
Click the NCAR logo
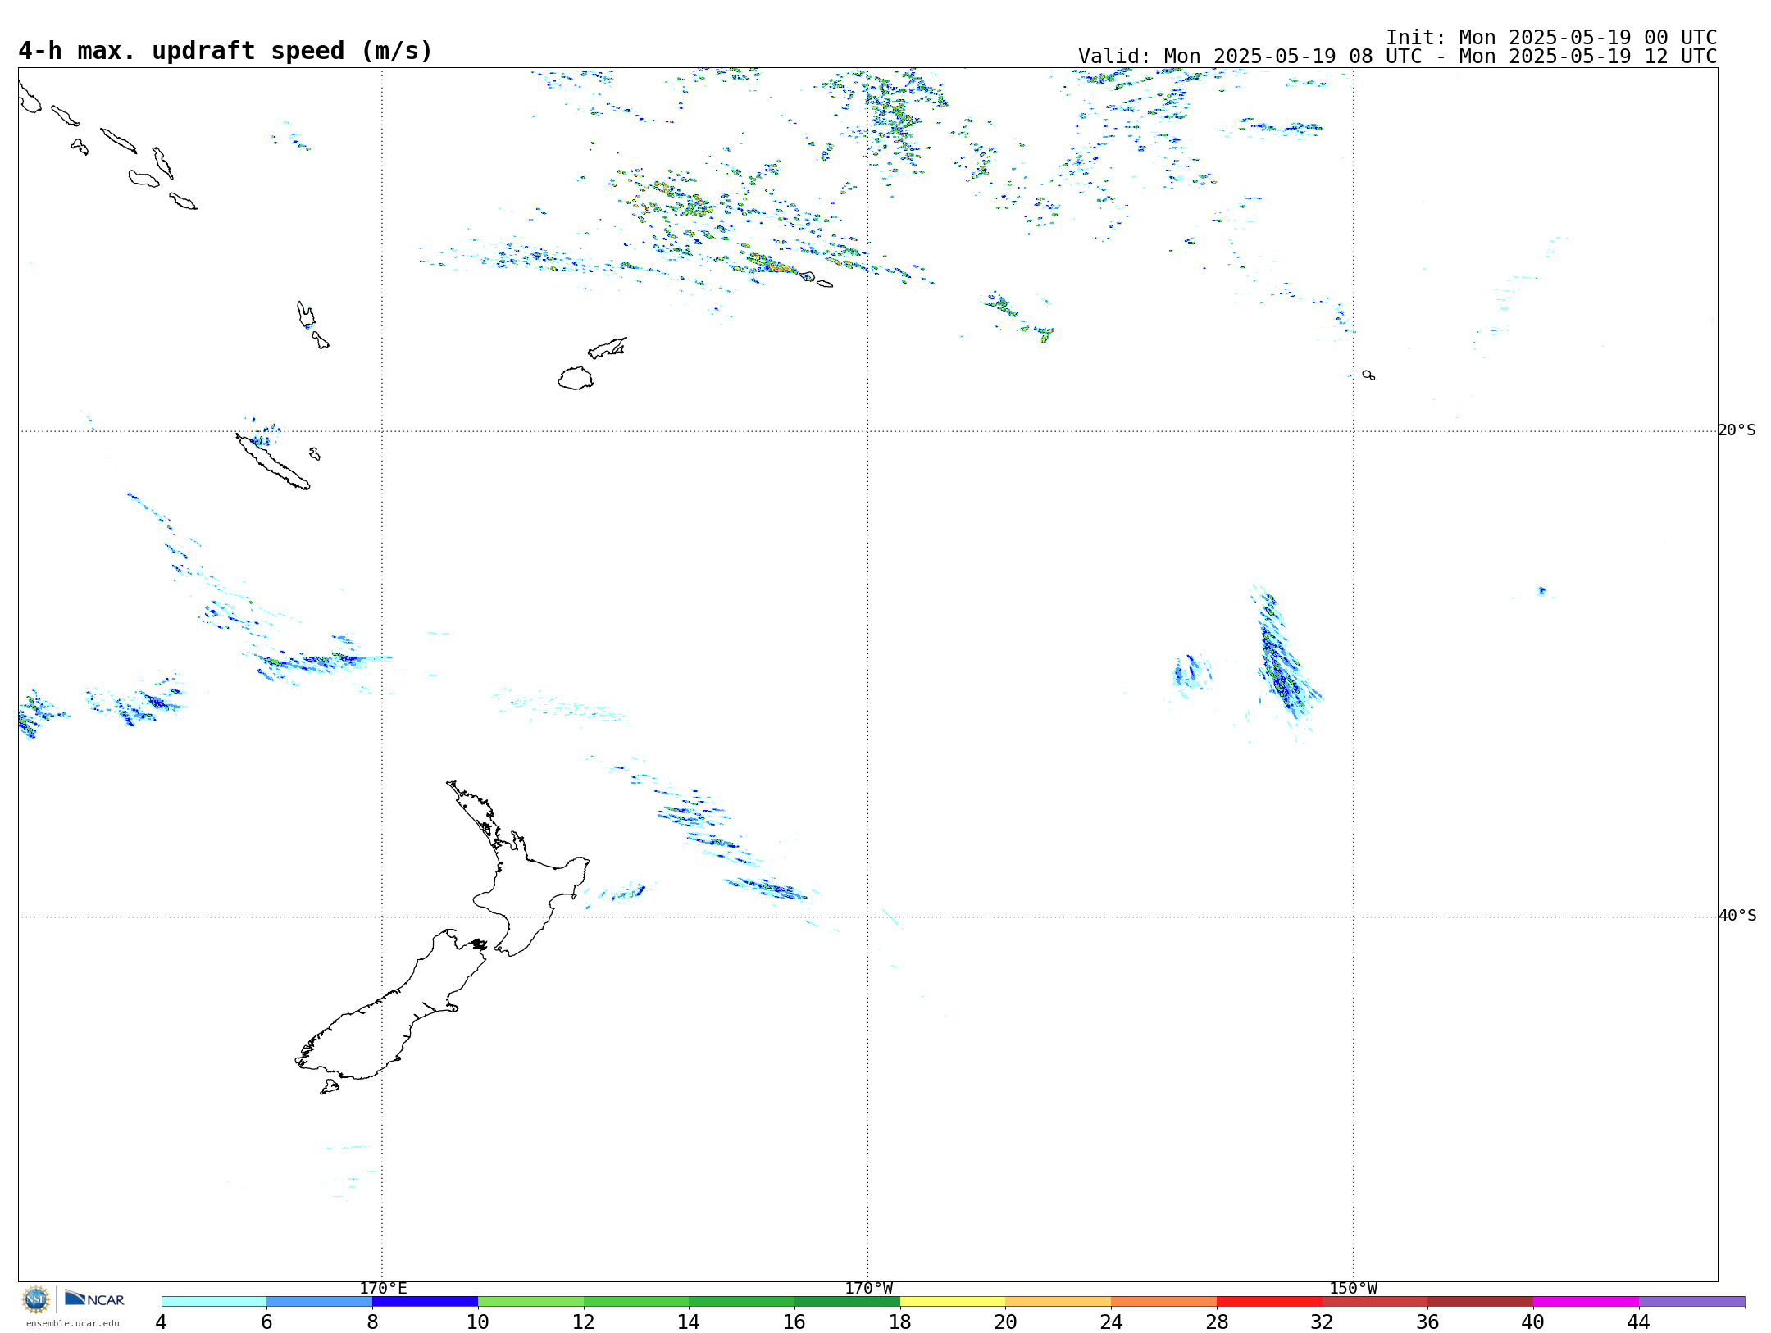point(94,1299)
